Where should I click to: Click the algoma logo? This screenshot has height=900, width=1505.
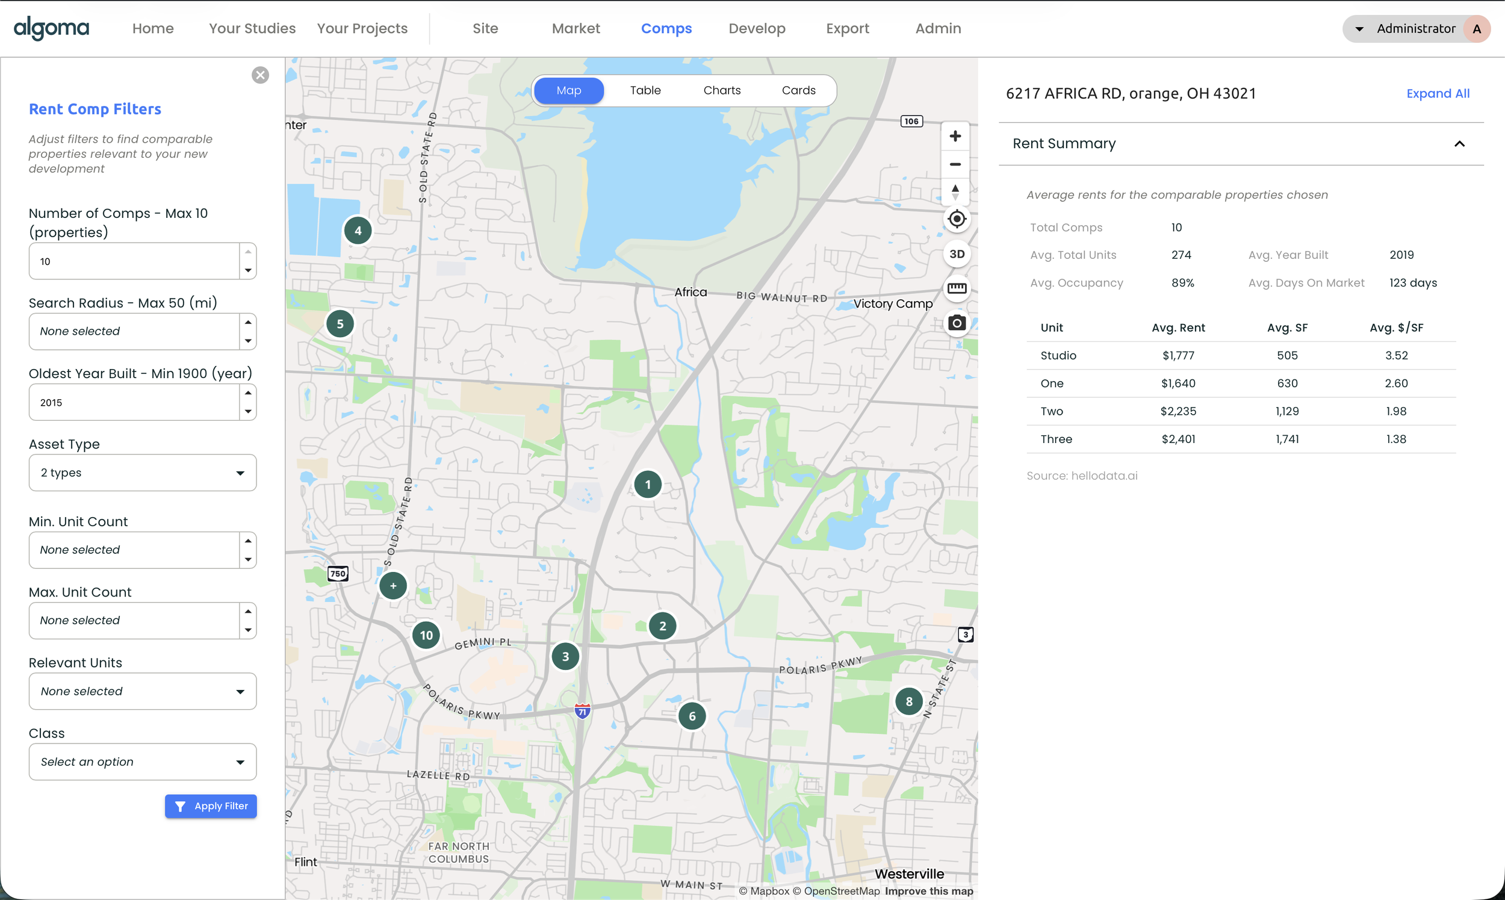coord(51,28)
